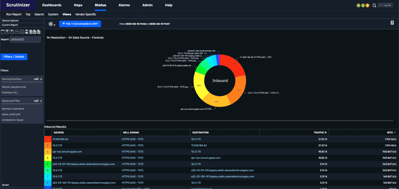The height and width of the screenshot is (189, 399).
Task: Click the orange rank 2 color cell
Action: click(48, 145)
